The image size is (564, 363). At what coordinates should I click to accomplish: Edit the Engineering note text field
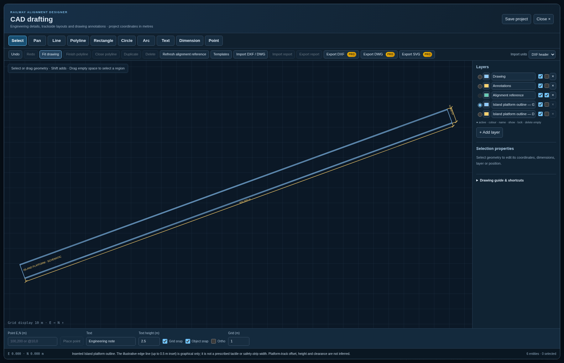tap(111, 341)
